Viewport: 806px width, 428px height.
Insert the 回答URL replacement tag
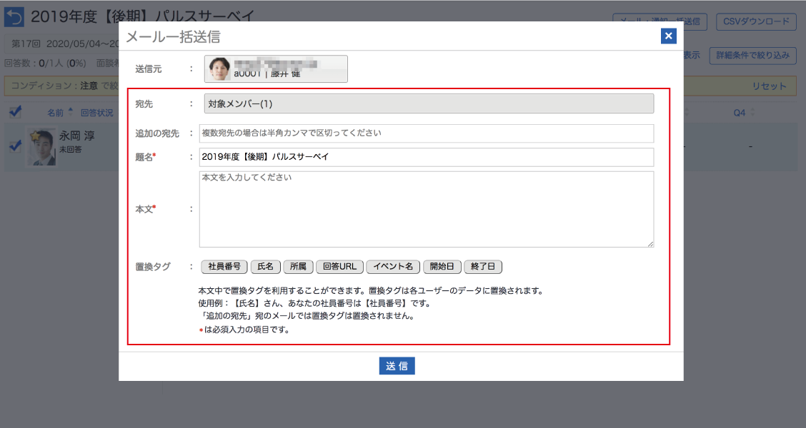[x=339, y=267]
